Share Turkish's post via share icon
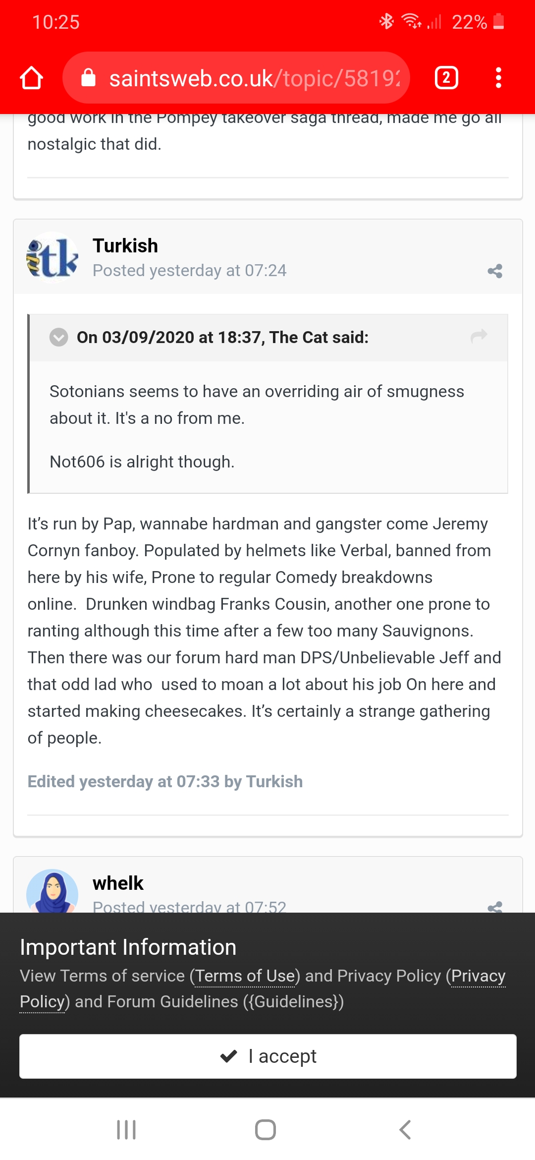The width and height of the screenshot is (535, 1160). pyautogui.click(x=494, y=271)
